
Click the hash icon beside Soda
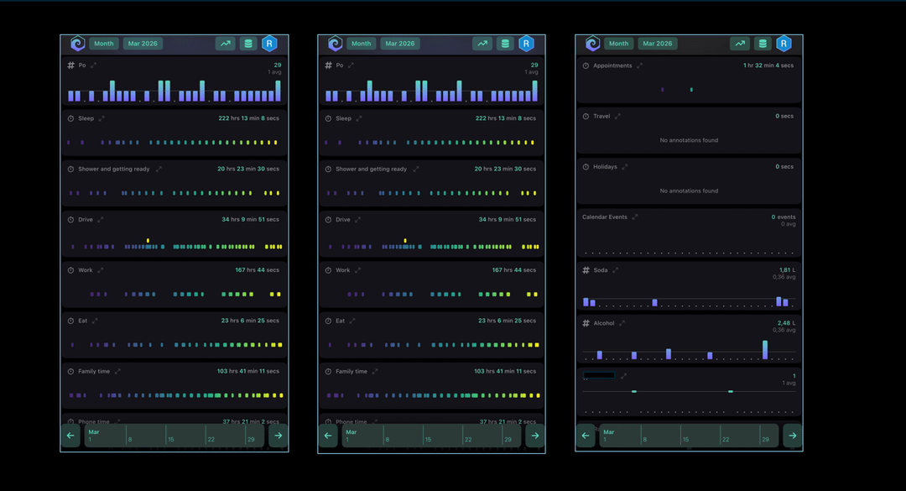tap(586, 270)
